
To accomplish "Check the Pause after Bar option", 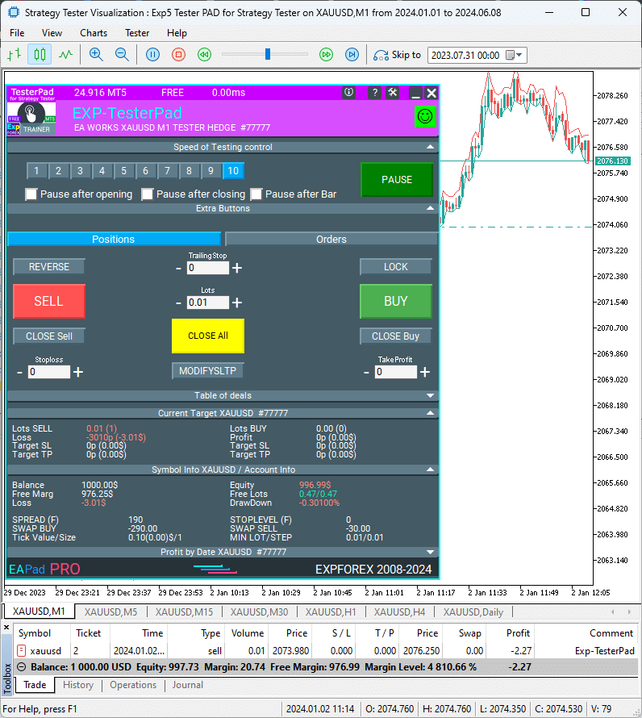I will (x=256, y=194).
